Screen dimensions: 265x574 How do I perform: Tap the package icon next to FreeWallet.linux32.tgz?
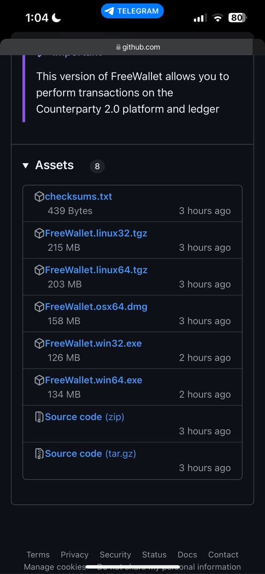click(39, 233)
